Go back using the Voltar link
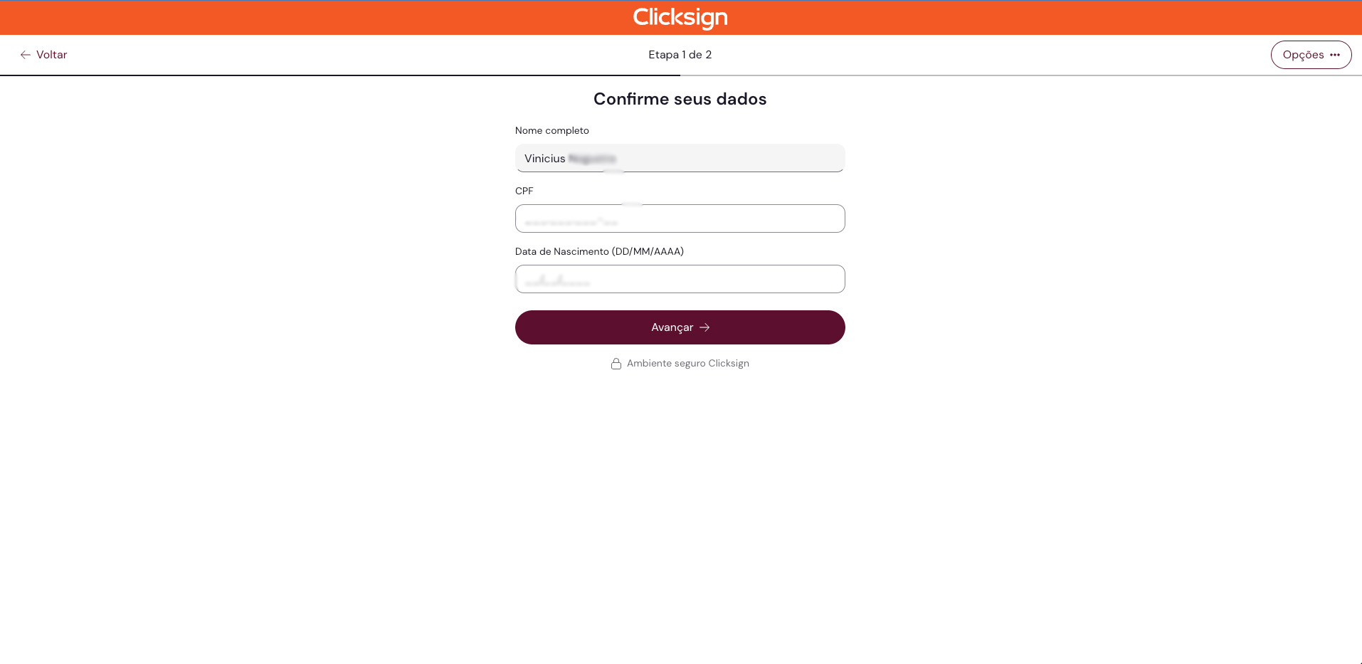Image resolution: width=1362 pixels, height=664 pixels. pyautogui.click(x=51, y=55)
